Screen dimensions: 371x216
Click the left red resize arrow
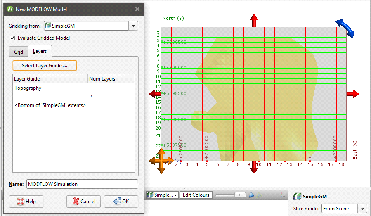click(x=155, y=94)
